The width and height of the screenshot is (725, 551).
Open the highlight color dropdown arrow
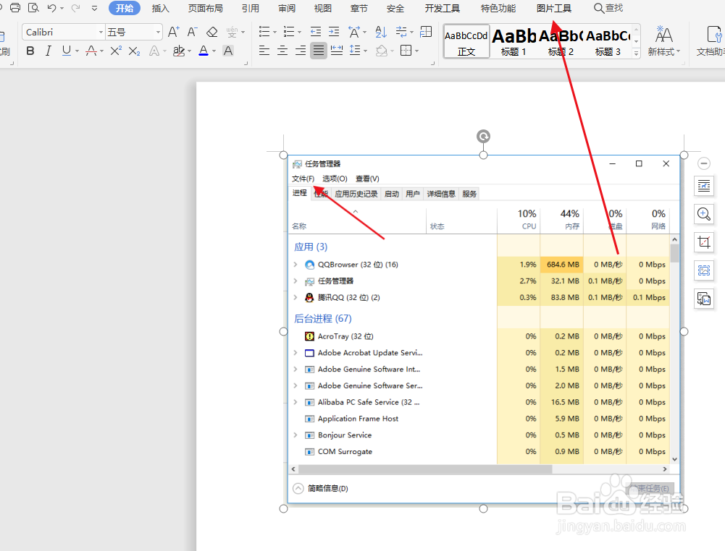pyautogui.click(x=189, y=51)
